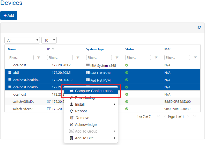Image resolution: width=205 pixels, height=145 pixels.
Task: Open external link icon for switch-9f2c62
Action: (x=48, y=109)
